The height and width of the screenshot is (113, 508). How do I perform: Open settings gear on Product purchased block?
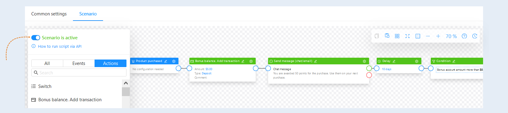pyautogui.click(x=174, y=61)
